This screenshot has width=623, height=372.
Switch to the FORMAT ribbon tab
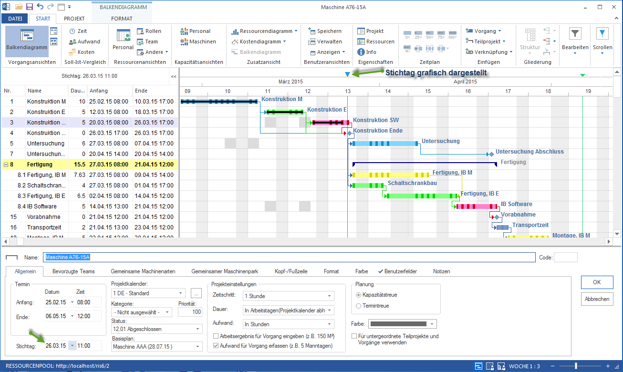[x=122, y=19]
